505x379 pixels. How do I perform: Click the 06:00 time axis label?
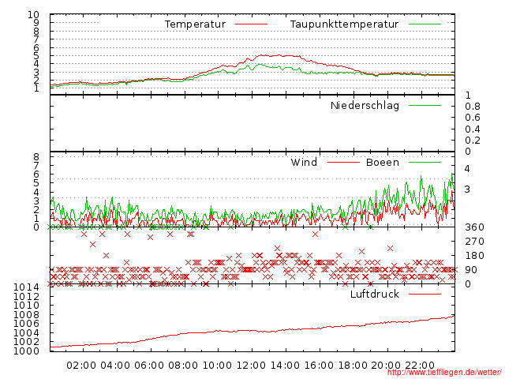click(x=149, y=366)
